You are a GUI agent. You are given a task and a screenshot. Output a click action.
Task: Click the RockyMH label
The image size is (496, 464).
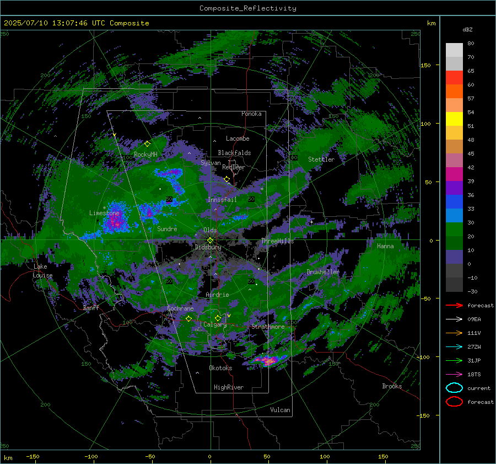[x=145, y=154]
